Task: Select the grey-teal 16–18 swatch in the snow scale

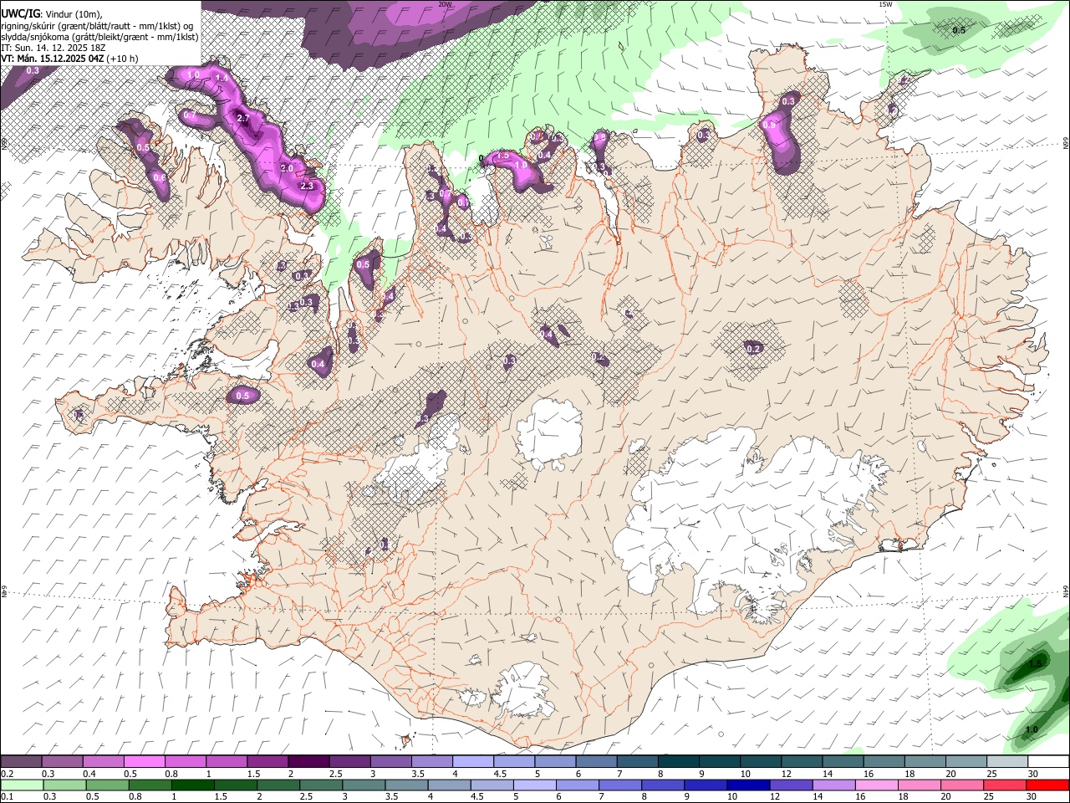Action: (884, 761)
